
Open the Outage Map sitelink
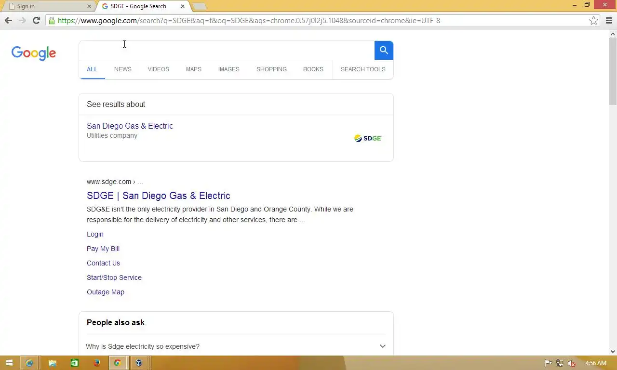tap(106, 292)
